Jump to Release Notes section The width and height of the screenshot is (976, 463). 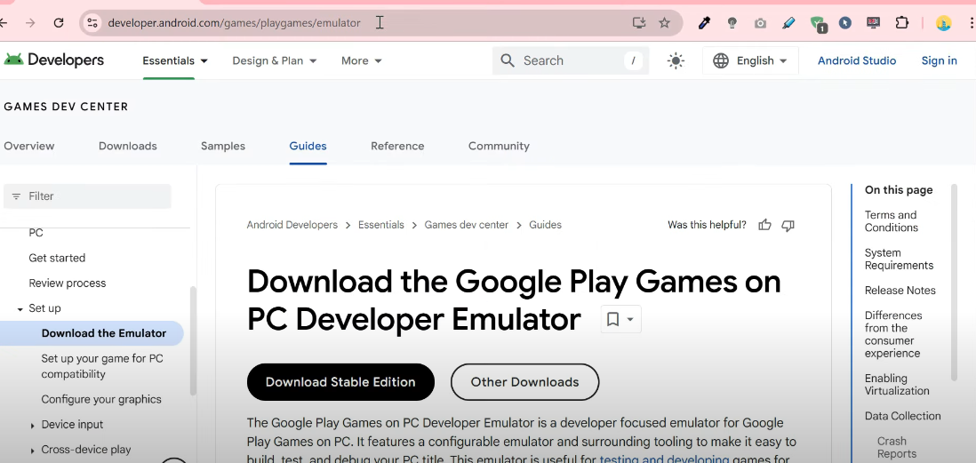click(900, 291)
